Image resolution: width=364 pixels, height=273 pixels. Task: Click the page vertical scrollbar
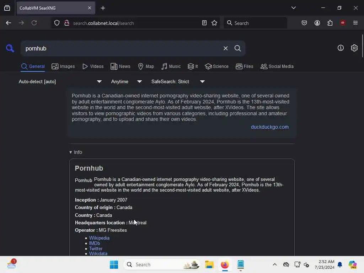pos(362,46)
